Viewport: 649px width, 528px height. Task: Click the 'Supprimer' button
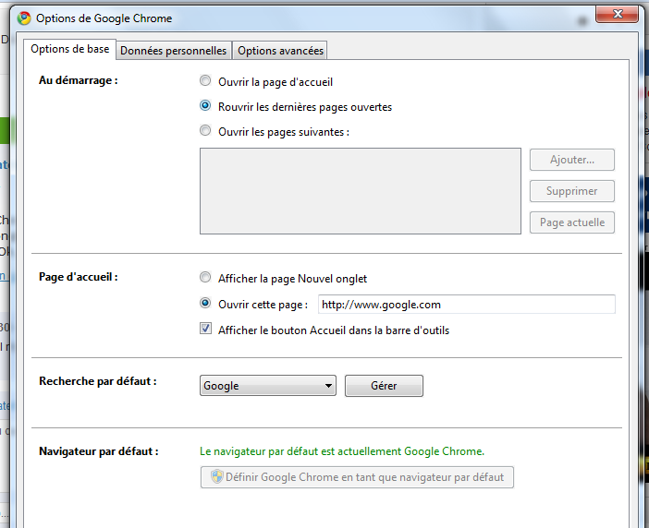click(x=572, y=191)
